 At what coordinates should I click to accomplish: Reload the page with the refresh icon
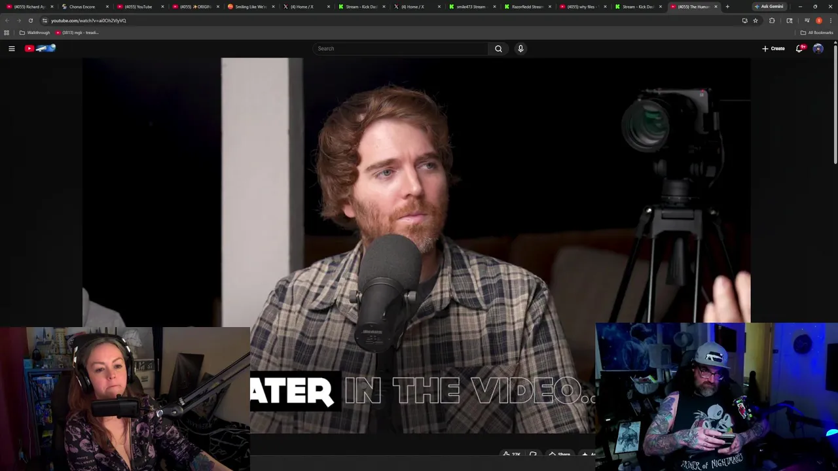[x=30, y=20]
